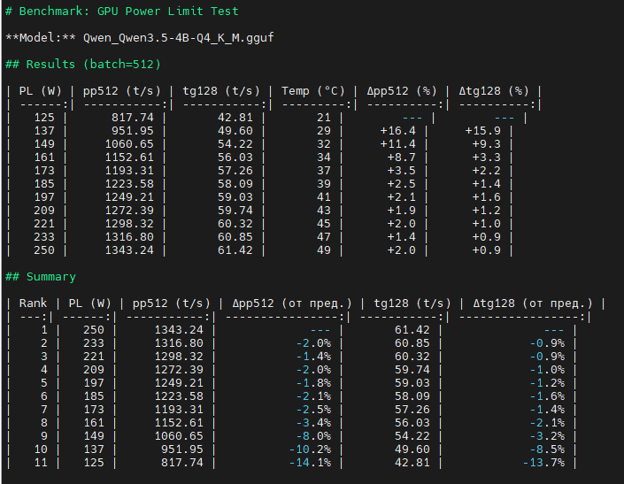The height and width of the screenshot is (484, 624).
Task: Click Rank 6 in Summary table
Action: (44, 396)
